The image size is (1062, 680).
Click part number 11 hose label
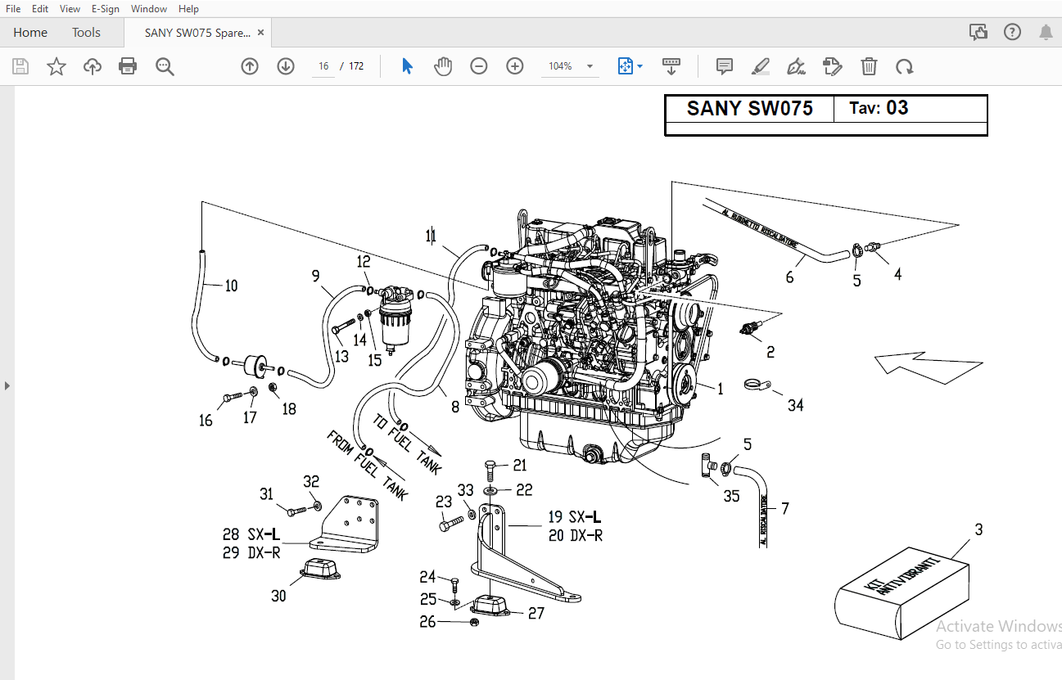[x=431, y=236]
